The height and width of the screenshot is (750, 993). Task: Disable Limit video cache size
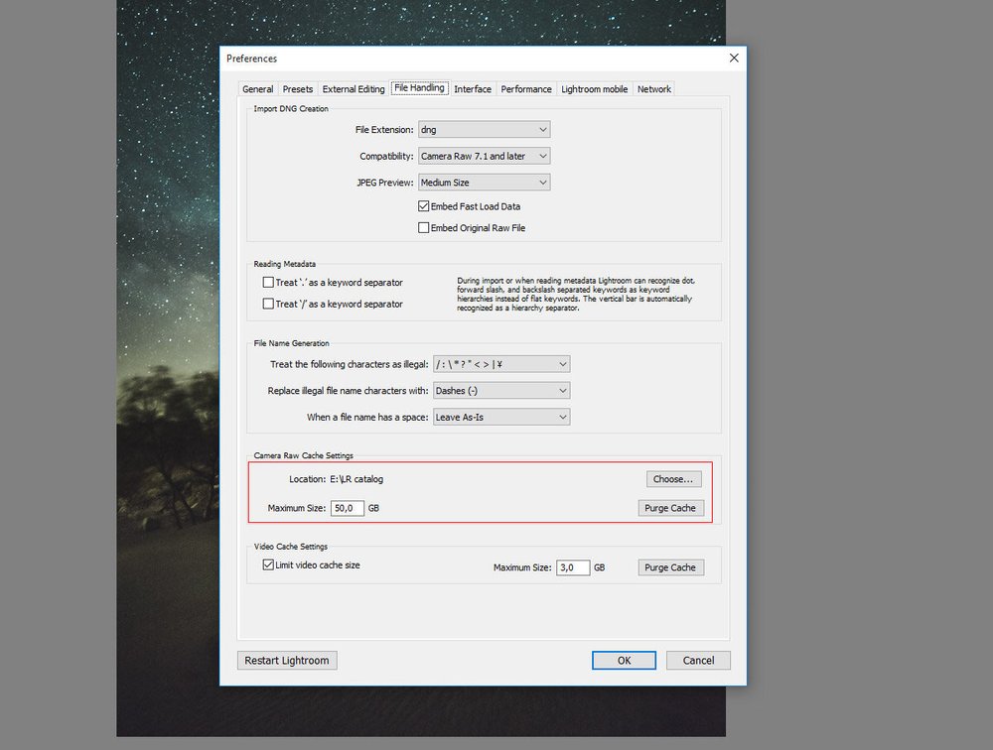point(267,563)
